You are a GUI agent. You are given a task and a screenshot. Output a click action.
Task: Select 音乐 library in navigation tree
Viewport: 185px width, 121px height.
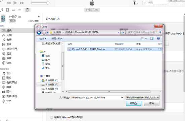pos(46,68)
